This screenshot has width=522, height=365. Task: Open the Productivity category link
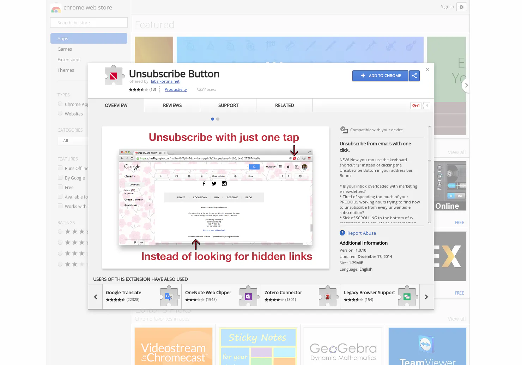[176, 90]
